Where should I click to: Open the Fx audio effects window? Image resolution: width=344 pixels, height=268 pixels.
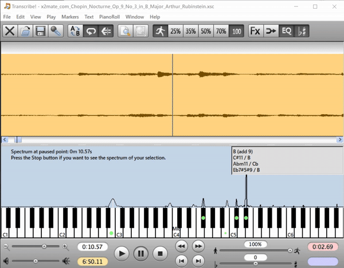(256, 31)
